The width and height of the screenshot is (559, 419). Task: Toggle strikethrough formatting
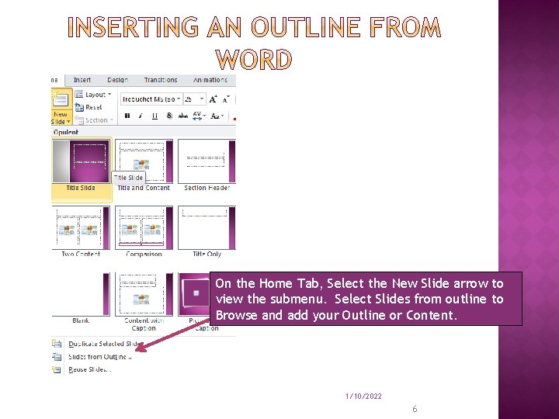pyautogui.click(x=183, y=116)
